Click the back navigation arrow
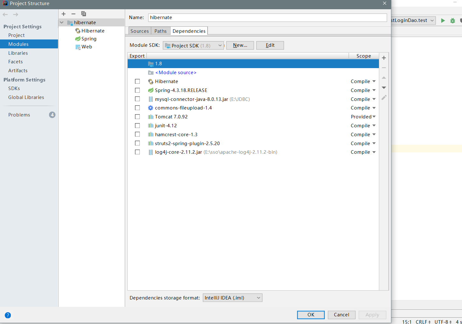This screenshot has width=462, height=324. (5, 14)
